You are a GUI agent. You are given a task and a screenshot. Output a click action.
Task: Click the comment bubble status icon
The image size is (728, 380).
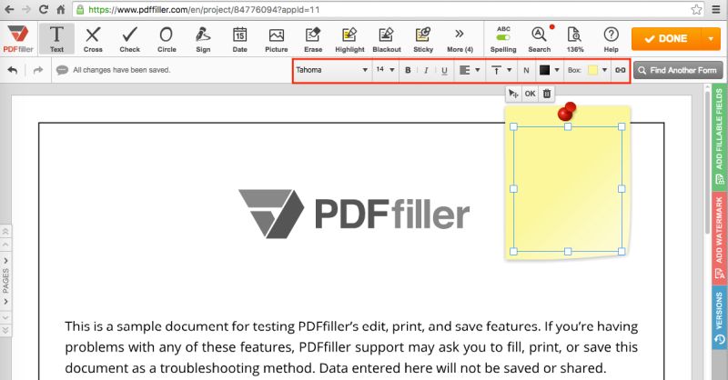pos(62,70)
